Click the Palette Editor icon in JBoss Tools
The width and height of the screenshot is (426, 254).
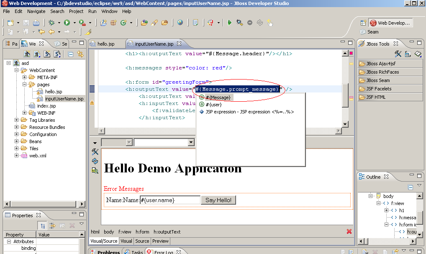click(398, 54)
